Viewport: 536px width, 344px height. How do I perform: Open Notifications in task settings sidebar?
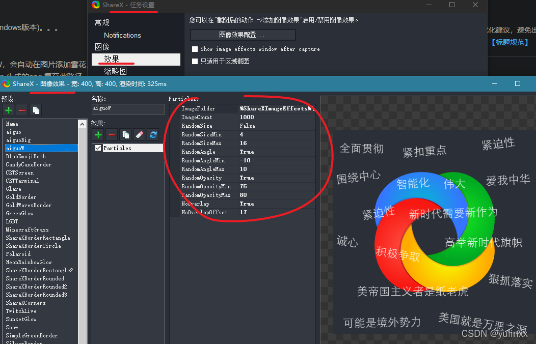(122, 35)
